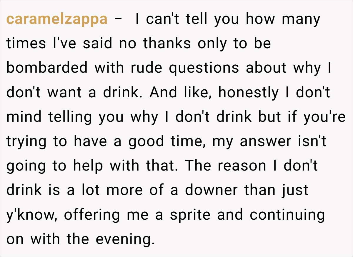Click the word "honestly" in the comment
The width and height of the screenshot is (353, 257).
pos(248,93)
